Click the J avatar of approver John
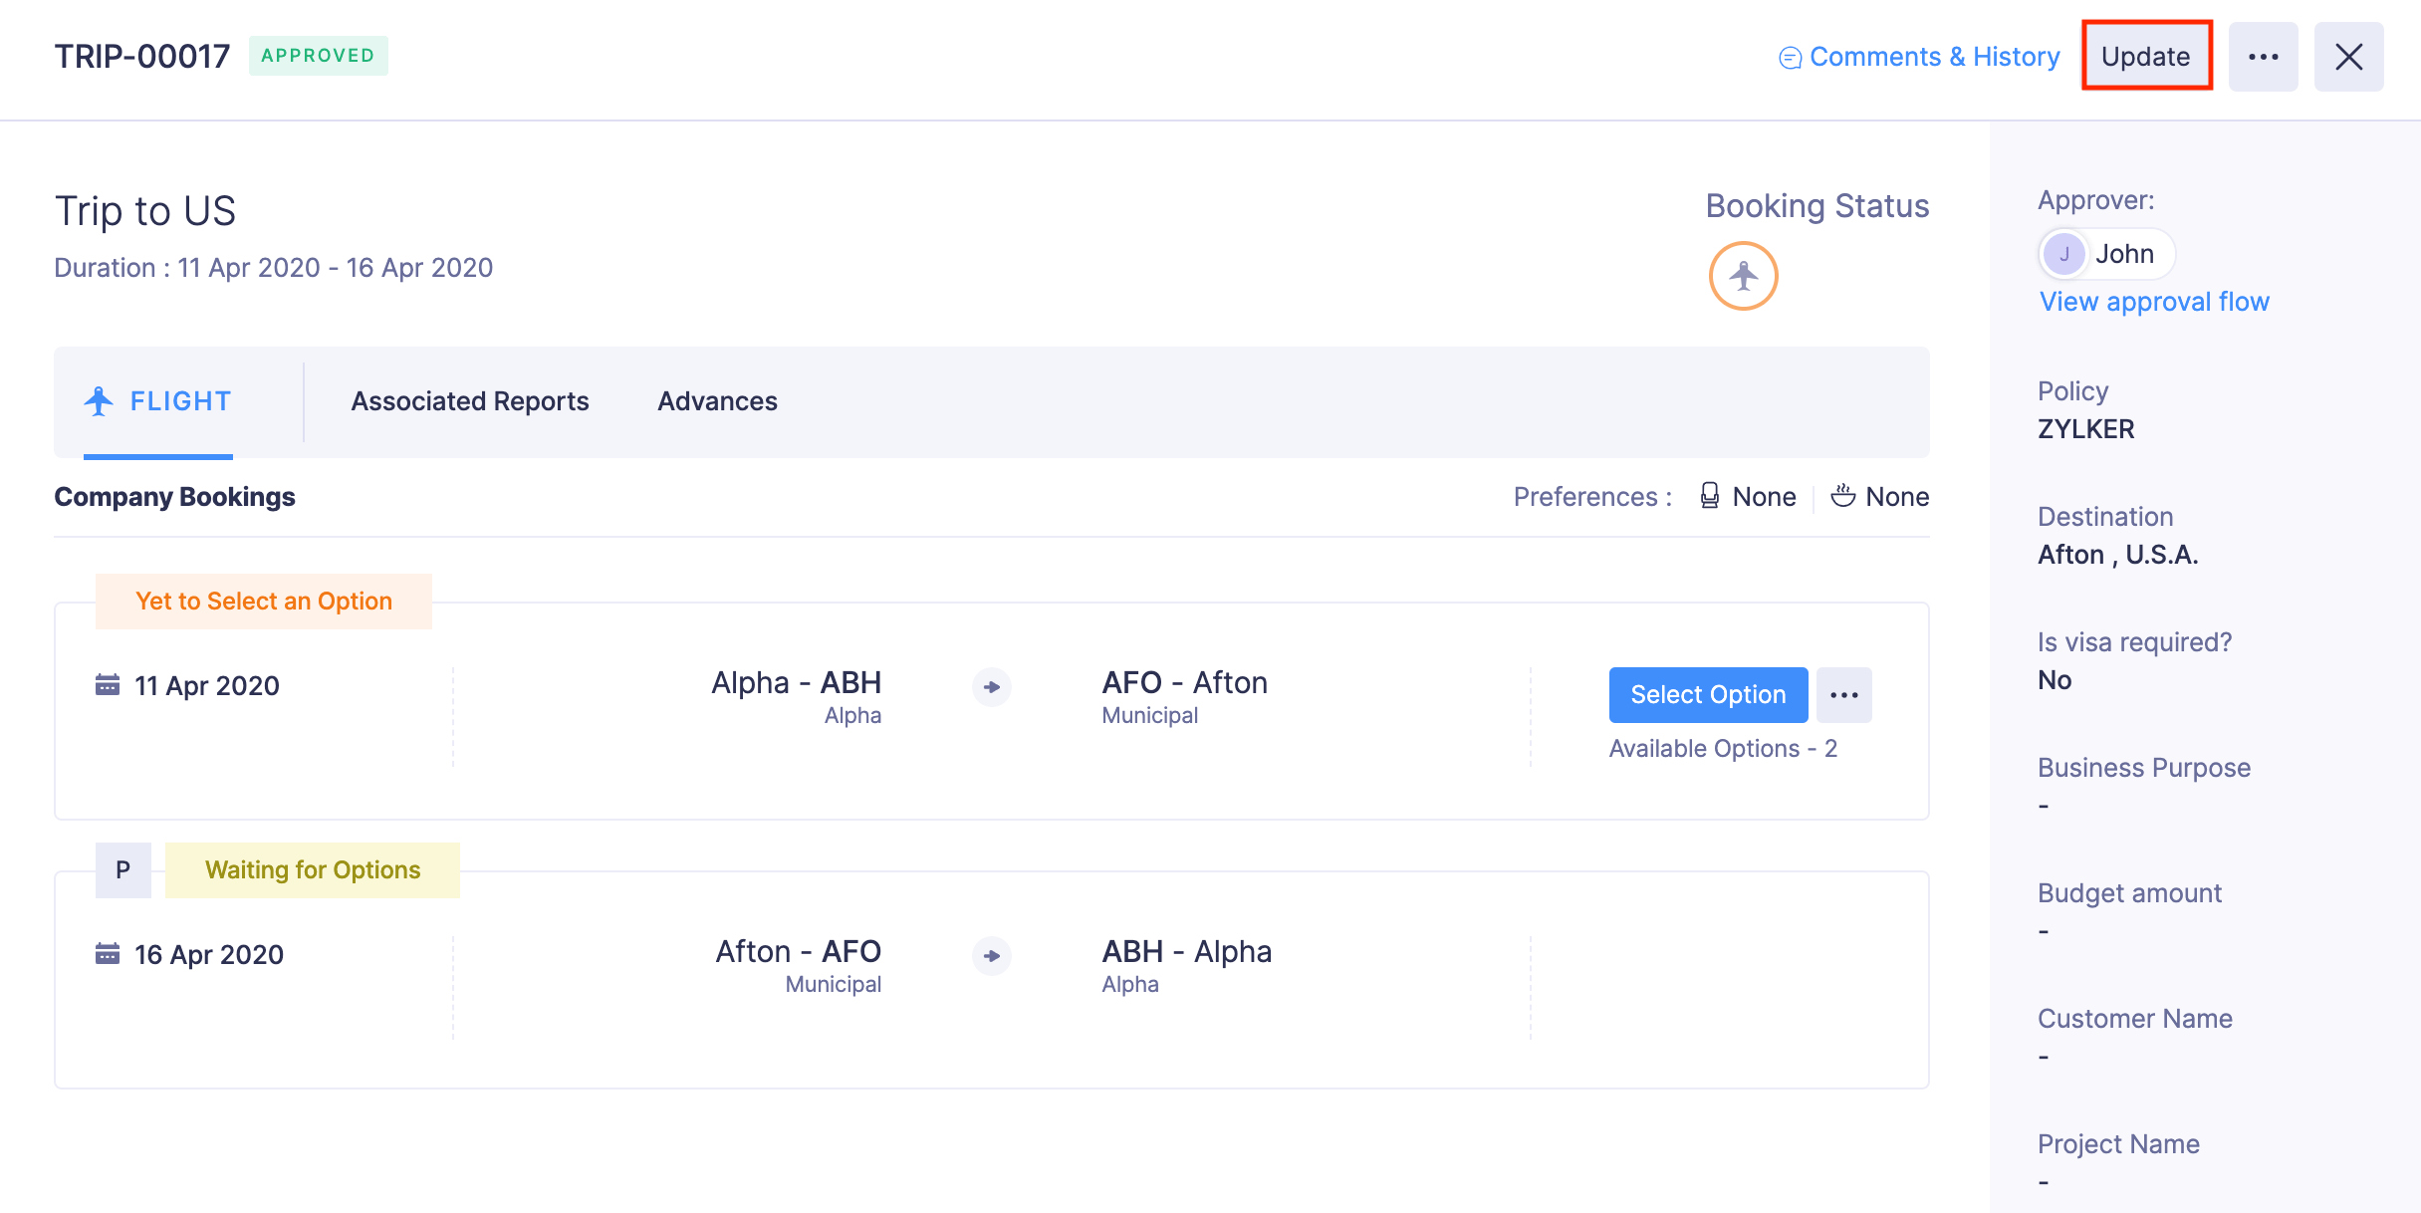The height and width of the screenshot is (1213, 2421). (x=2063, y=254)
